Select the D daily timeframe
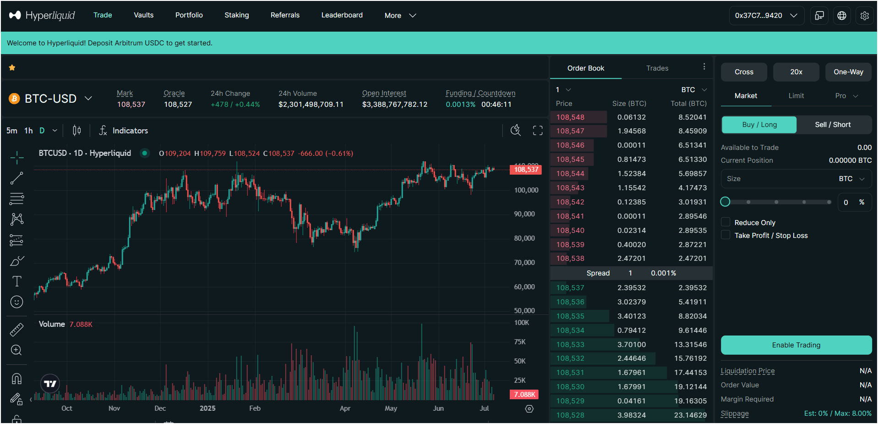Viewport: 878px width, 424px height. click(42, 131)
